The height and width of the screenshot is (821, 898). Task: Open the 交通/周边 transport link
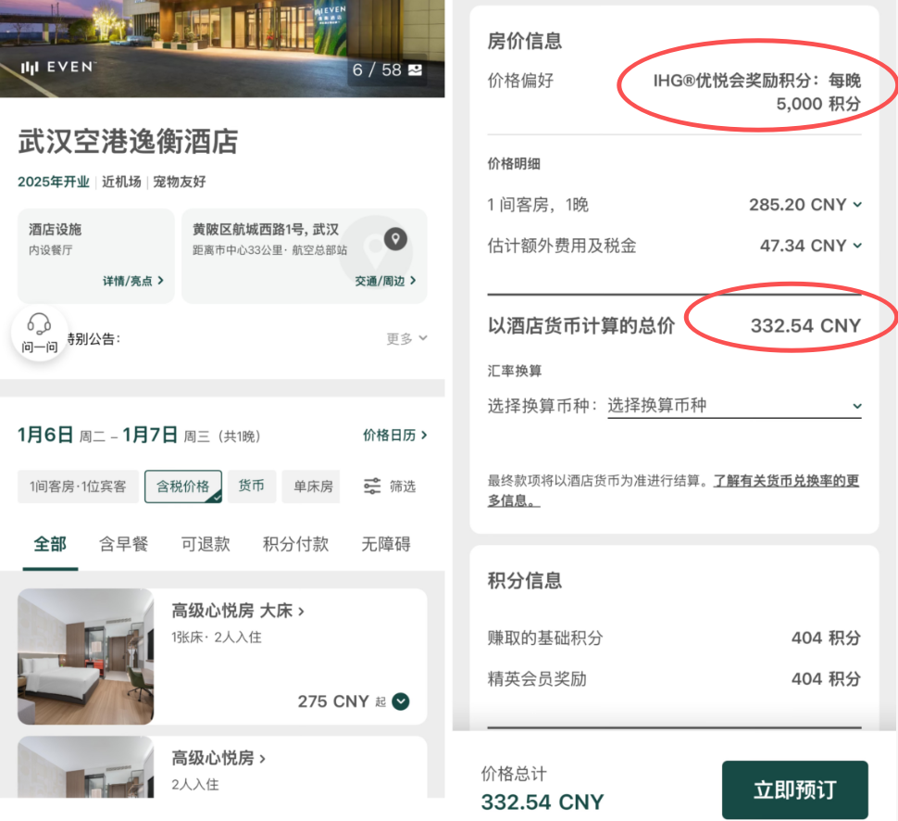pos(385,281)
